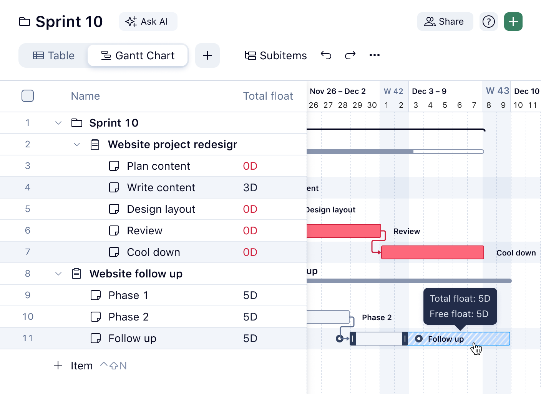Undo the last action
This screenshot has width=541, height=394.
click(x=326, y=55)
